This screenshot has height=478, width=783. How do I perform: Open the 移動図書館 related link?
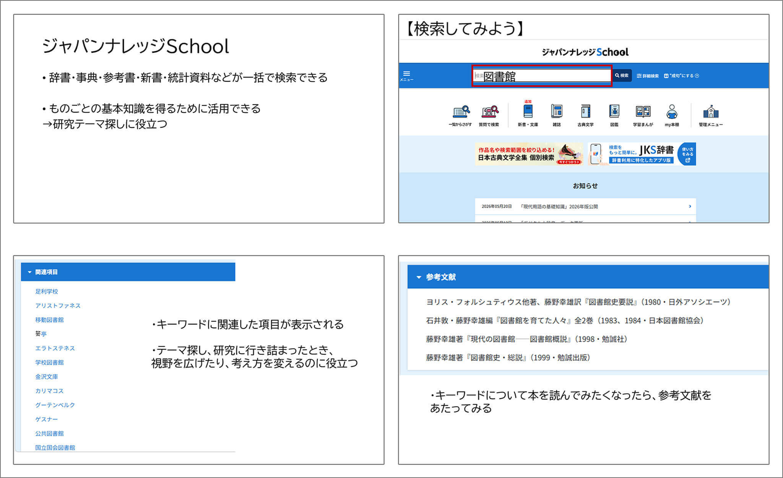click(49, 320)
